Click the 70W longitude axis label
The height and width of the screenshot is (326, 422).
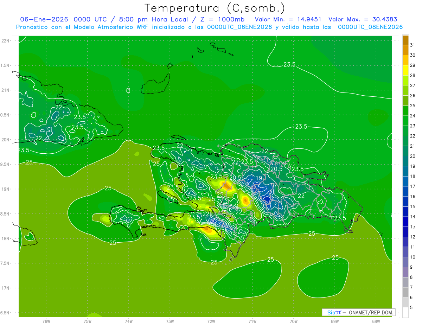point(294,321)
